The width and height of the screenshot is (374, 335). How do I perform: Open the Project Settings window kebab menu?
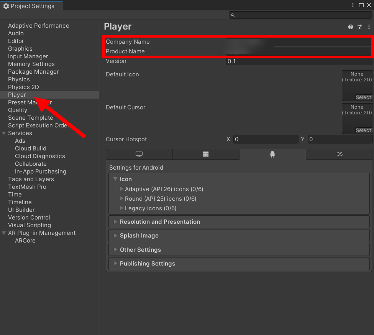pyautogui.click(x=353, y=5)
